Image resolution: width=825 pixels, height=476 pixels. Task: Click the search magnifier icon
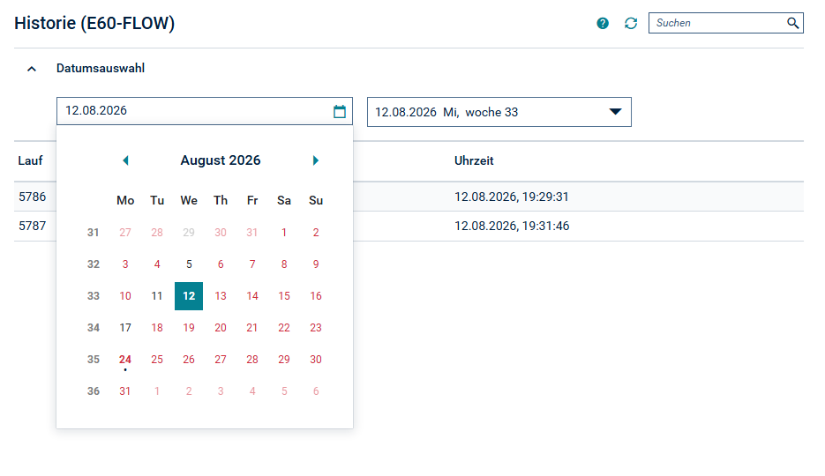click(x=792, y=23)
